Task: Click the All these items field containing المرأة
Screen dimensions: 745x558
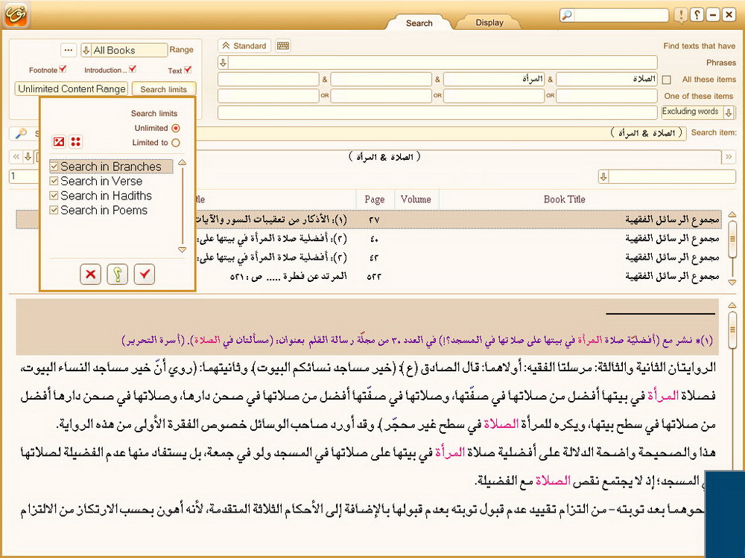Action: click(494, 80)
